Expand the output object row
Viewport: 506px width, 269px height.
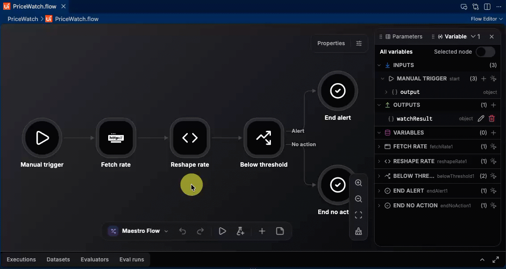[x=386, y=92]
